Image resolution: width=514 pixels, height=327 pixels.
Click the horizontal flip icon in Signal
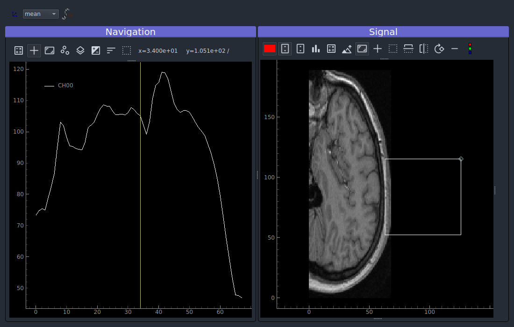tap(408, 49)
